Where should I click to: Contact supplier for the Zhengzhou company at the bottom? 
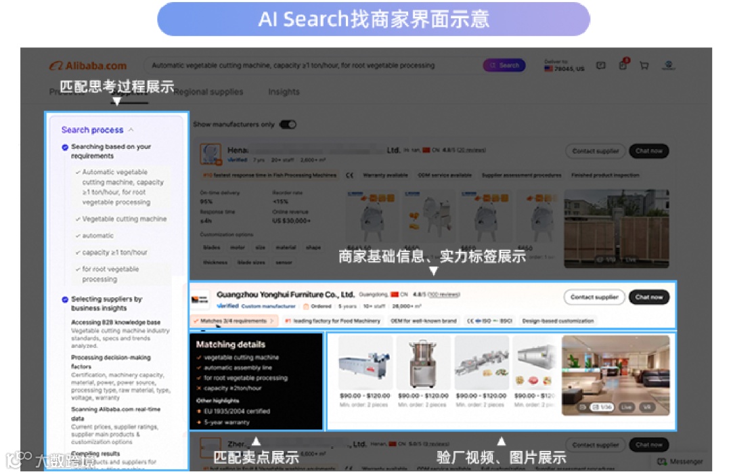coord(596,445)
